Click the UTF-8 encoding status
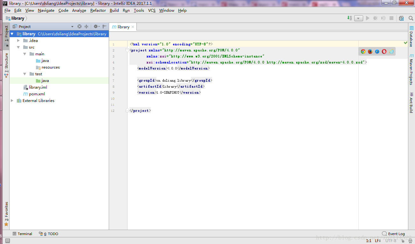This screenshot has height=244, width=415. coord(391,241)
